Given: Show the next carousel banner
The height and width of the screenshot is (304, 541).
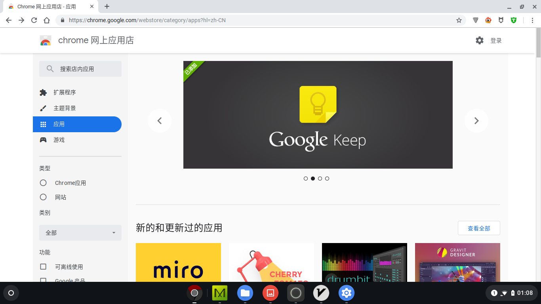Looking at the screenshot, I should click(476, 121).
